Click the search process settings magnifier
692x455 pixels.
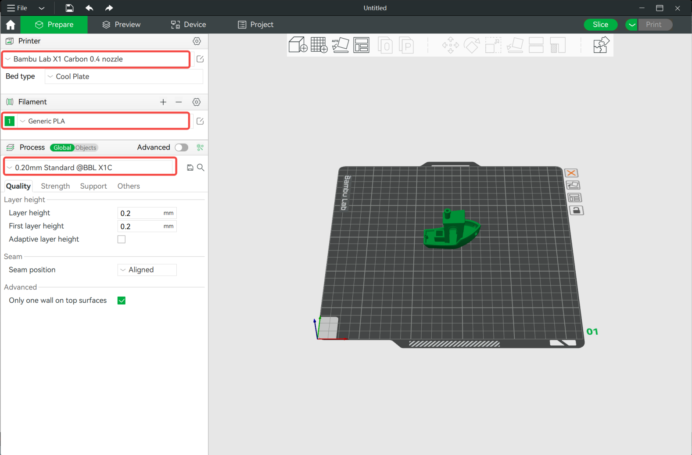[x=201, y=168]
